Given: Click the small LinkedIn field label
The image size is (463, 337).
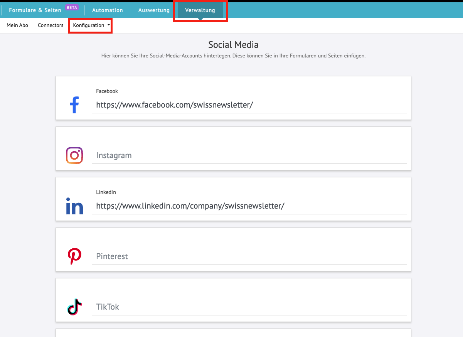Looking at the screenshot, I should coord(106,192).
